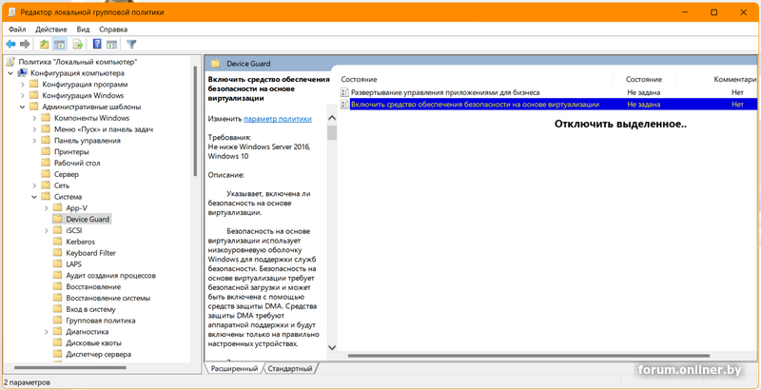This screenshot has height=390, width=761.
Task: Toggle the action pane toolbar icon
Action: click(112, 44)
